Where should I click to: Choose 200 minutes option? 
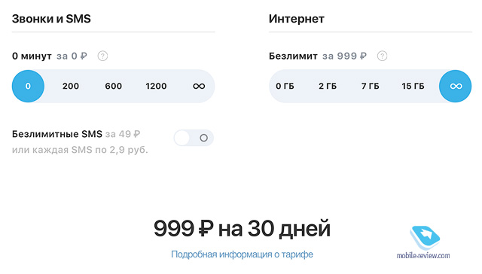coord(71,87)
